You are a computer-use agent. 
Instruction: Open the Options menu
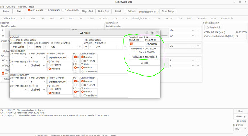point(11,6)
